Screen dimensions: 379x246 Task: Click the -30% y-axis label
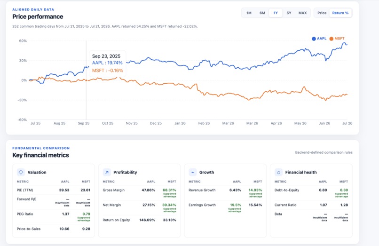point(22,100)
